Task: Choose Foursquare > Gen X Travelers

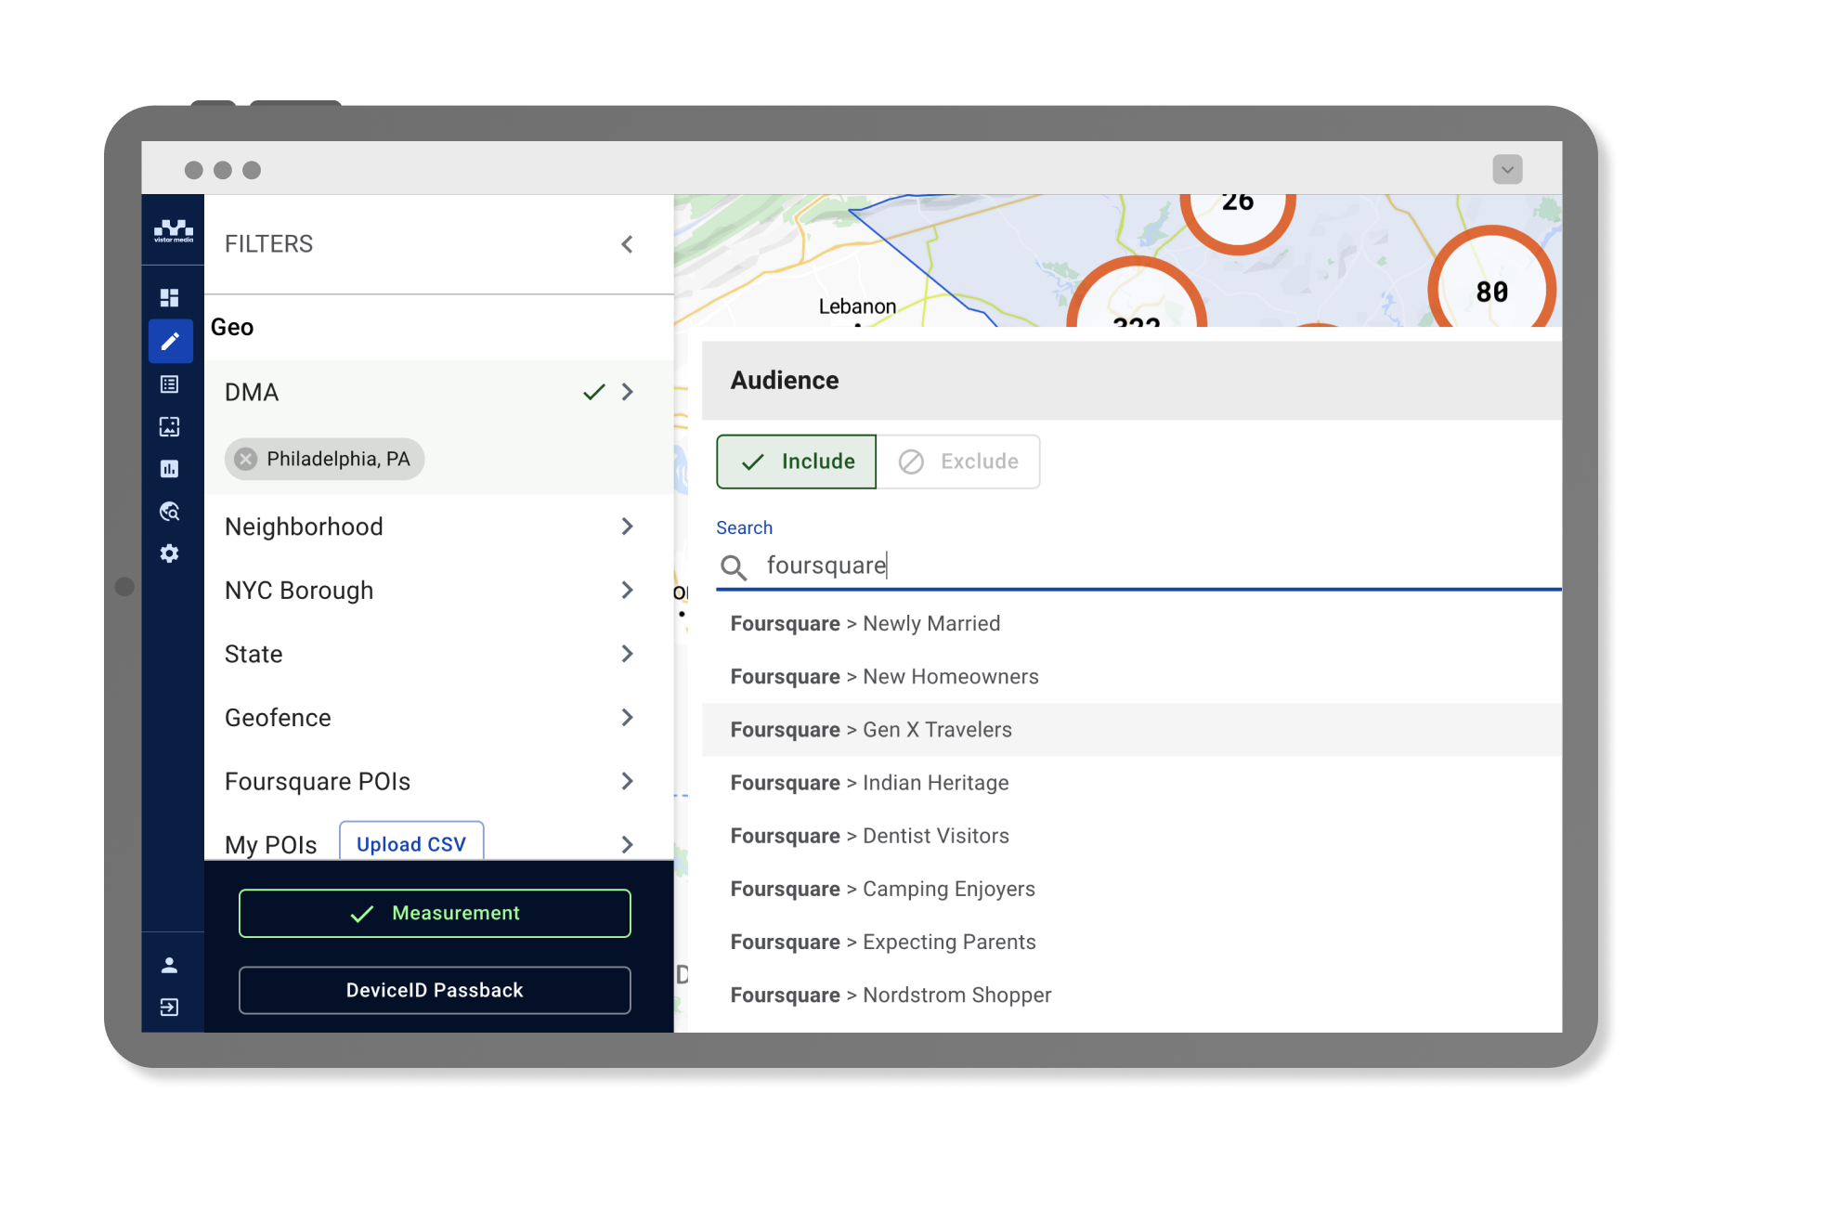Action: coord(1132,730)
